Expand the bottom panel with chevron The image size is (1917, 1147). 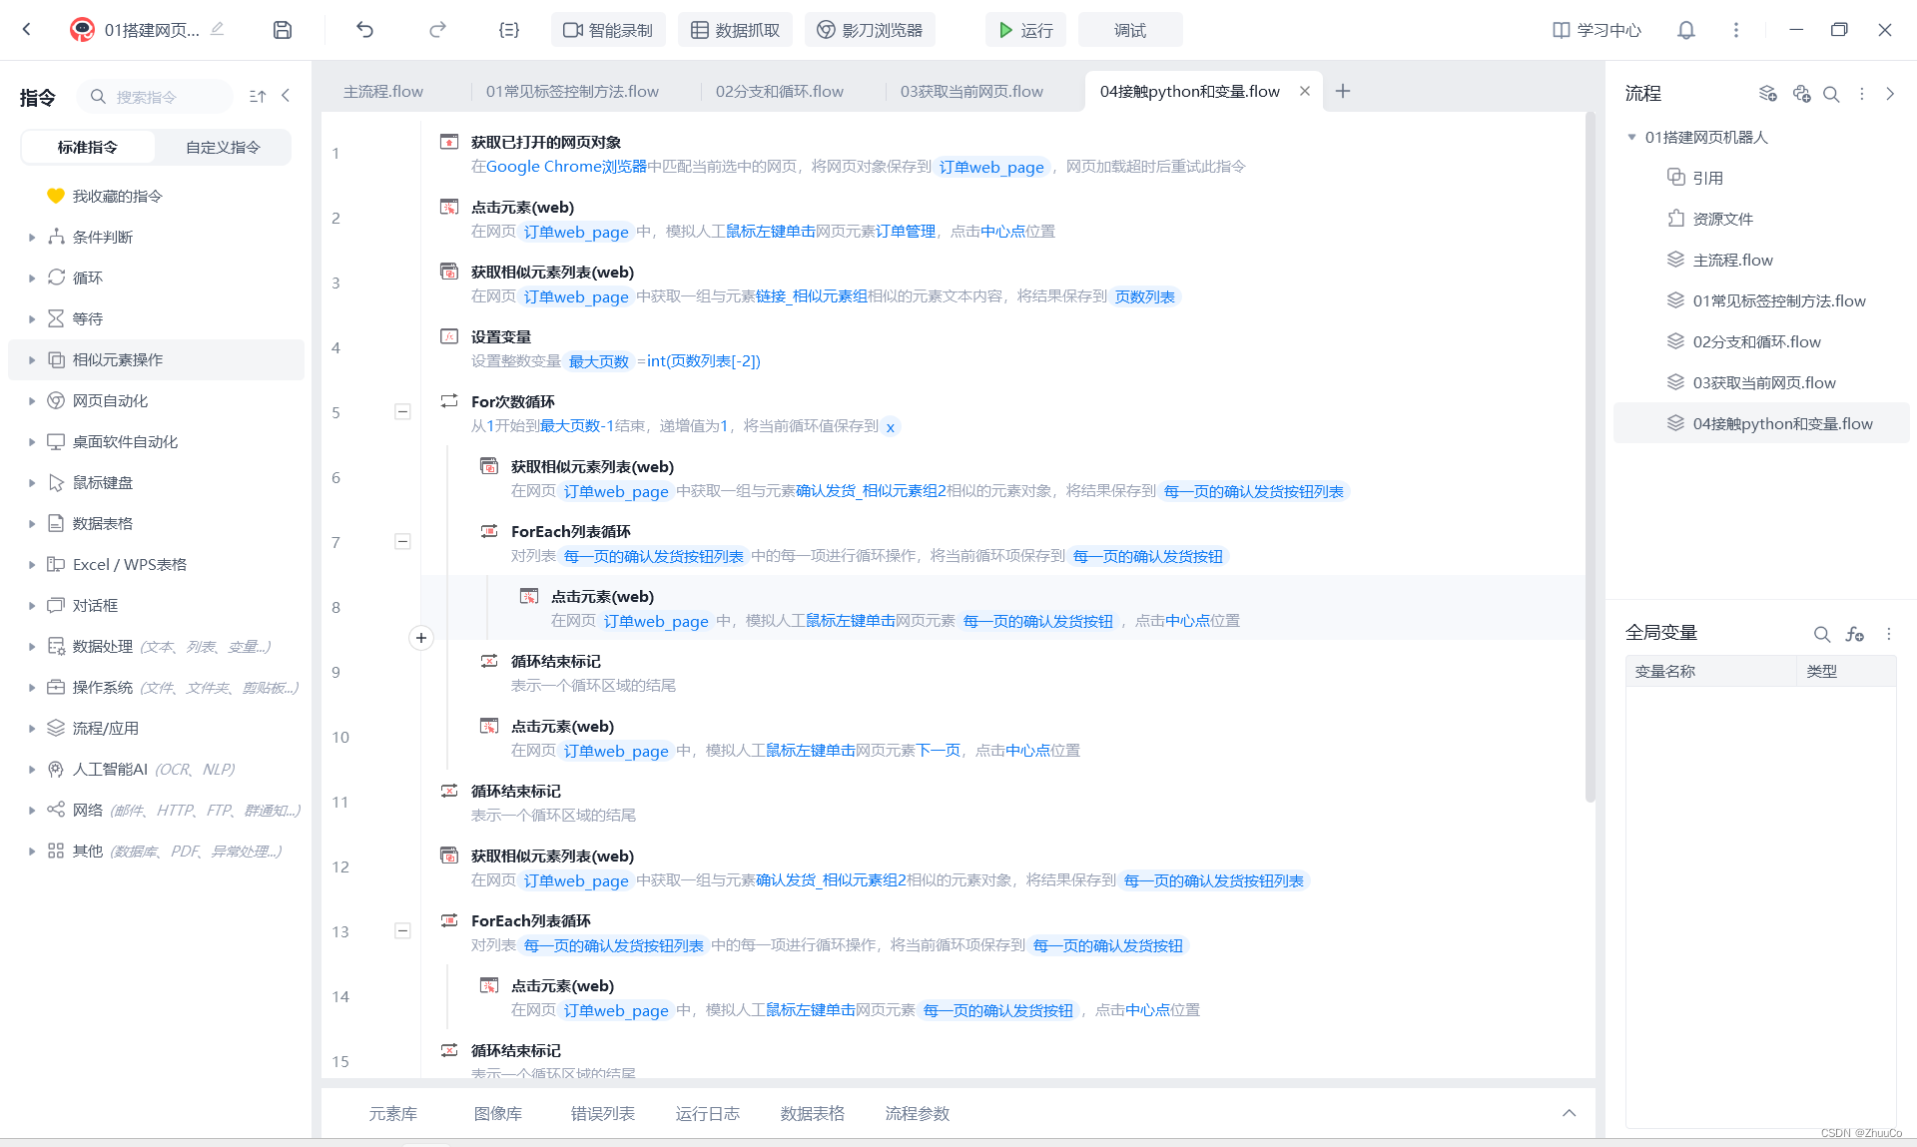click(x=1569, y=1113)
